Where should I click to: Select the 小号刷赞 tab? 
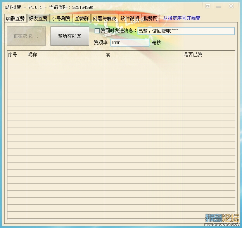click(61, 19)
